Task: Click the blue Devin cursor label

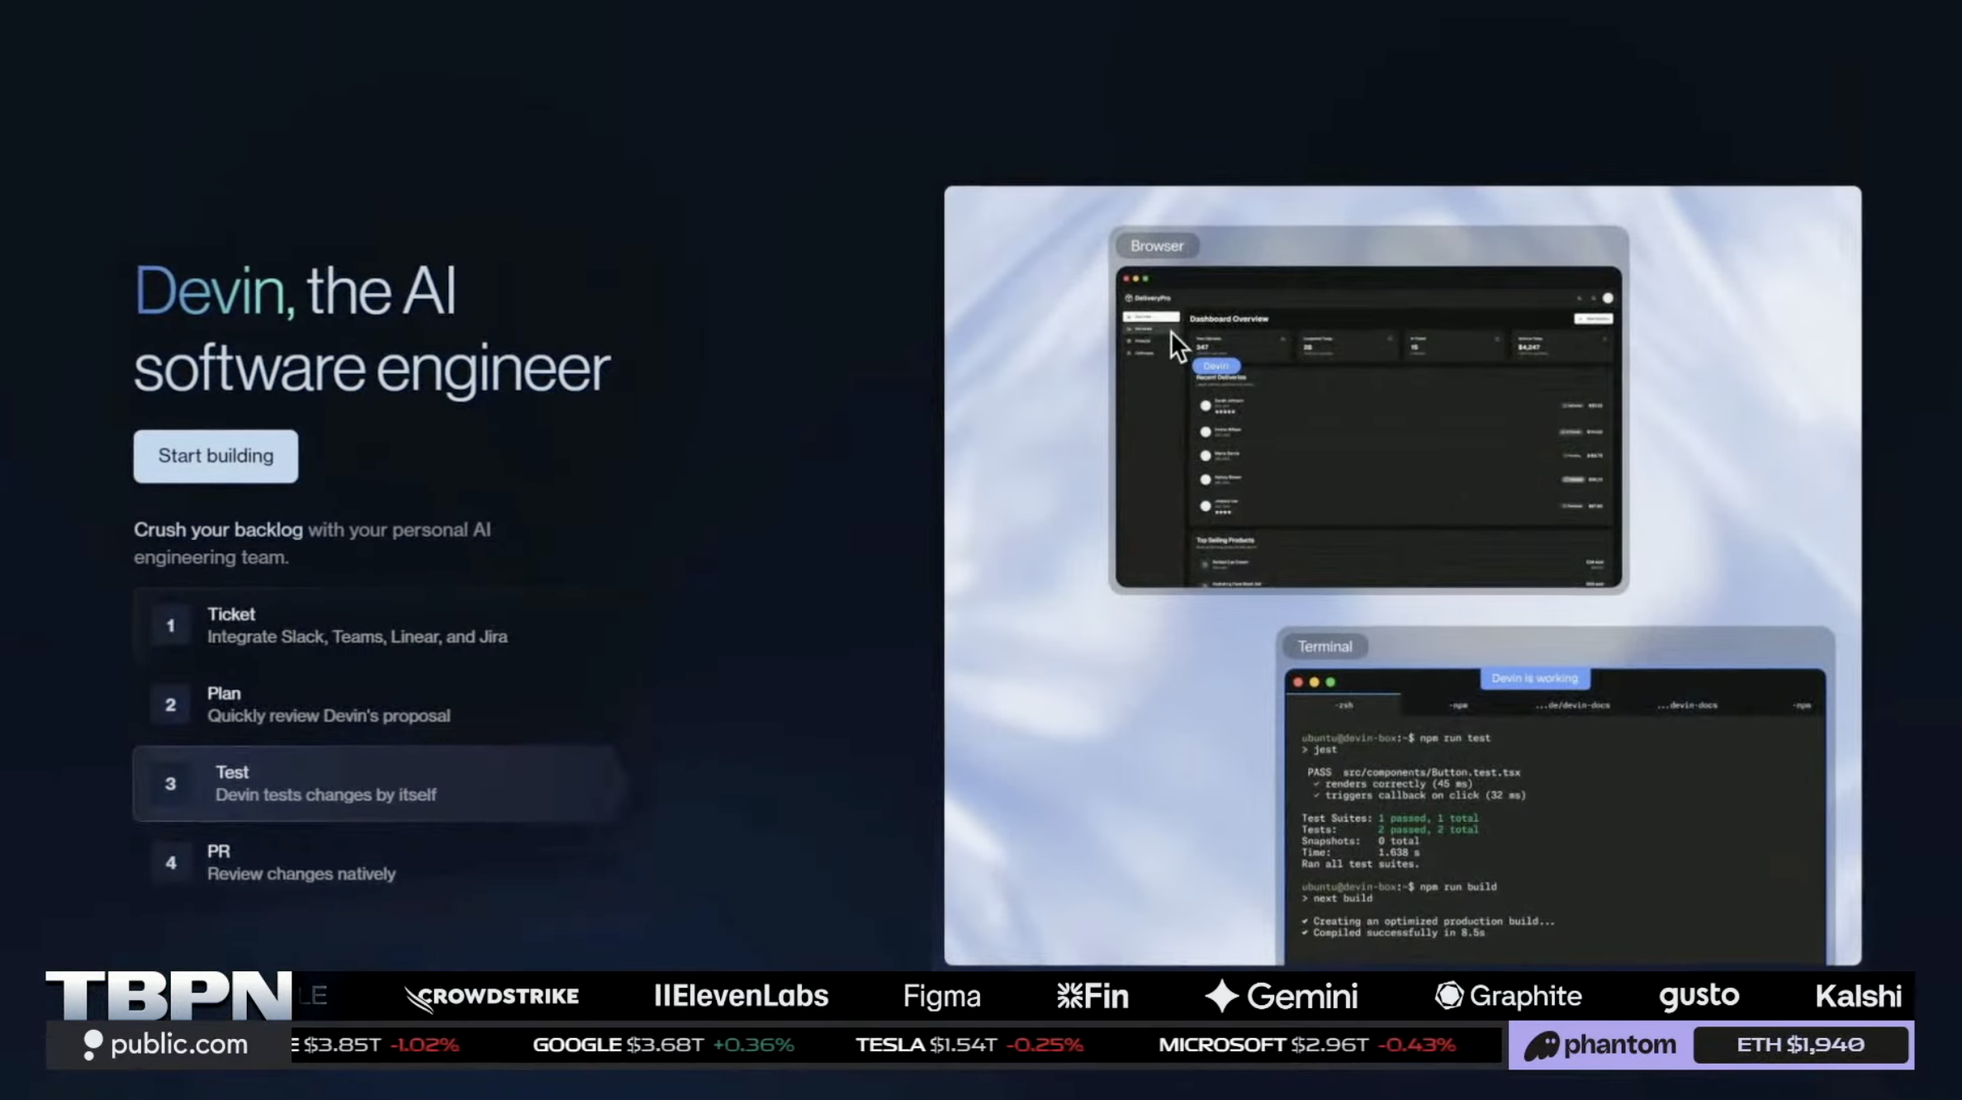Action: coord(1216,366)
